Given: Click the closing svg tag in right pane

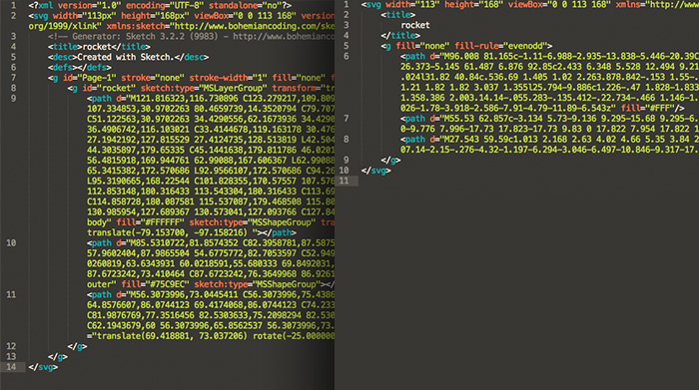Looking at the screenshot, I should click(376, 171).
